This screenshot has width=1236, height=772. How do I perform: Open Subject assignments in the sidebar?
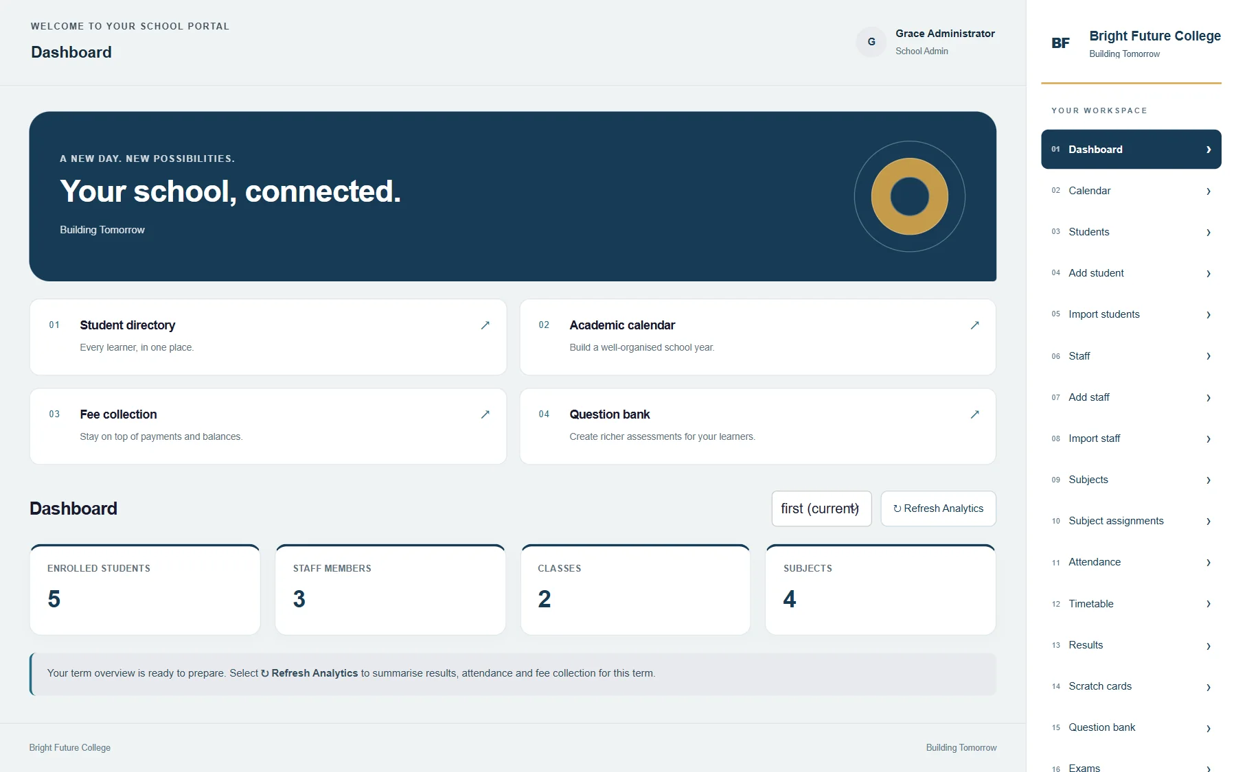coord(1131,521)
